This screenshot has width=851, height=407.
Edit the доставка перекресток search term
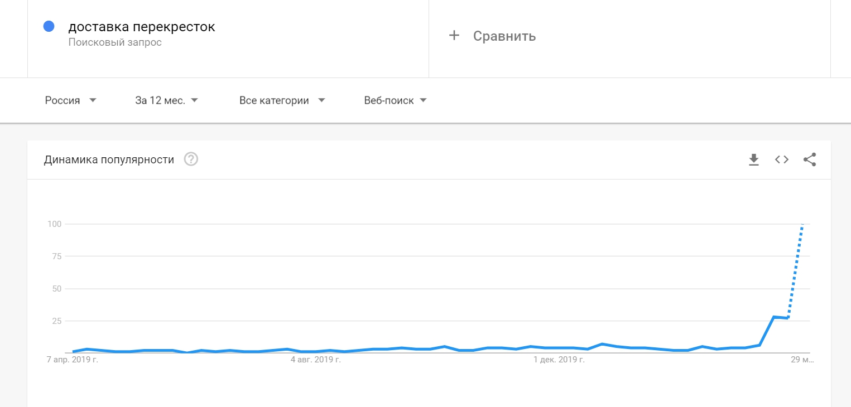142,27
